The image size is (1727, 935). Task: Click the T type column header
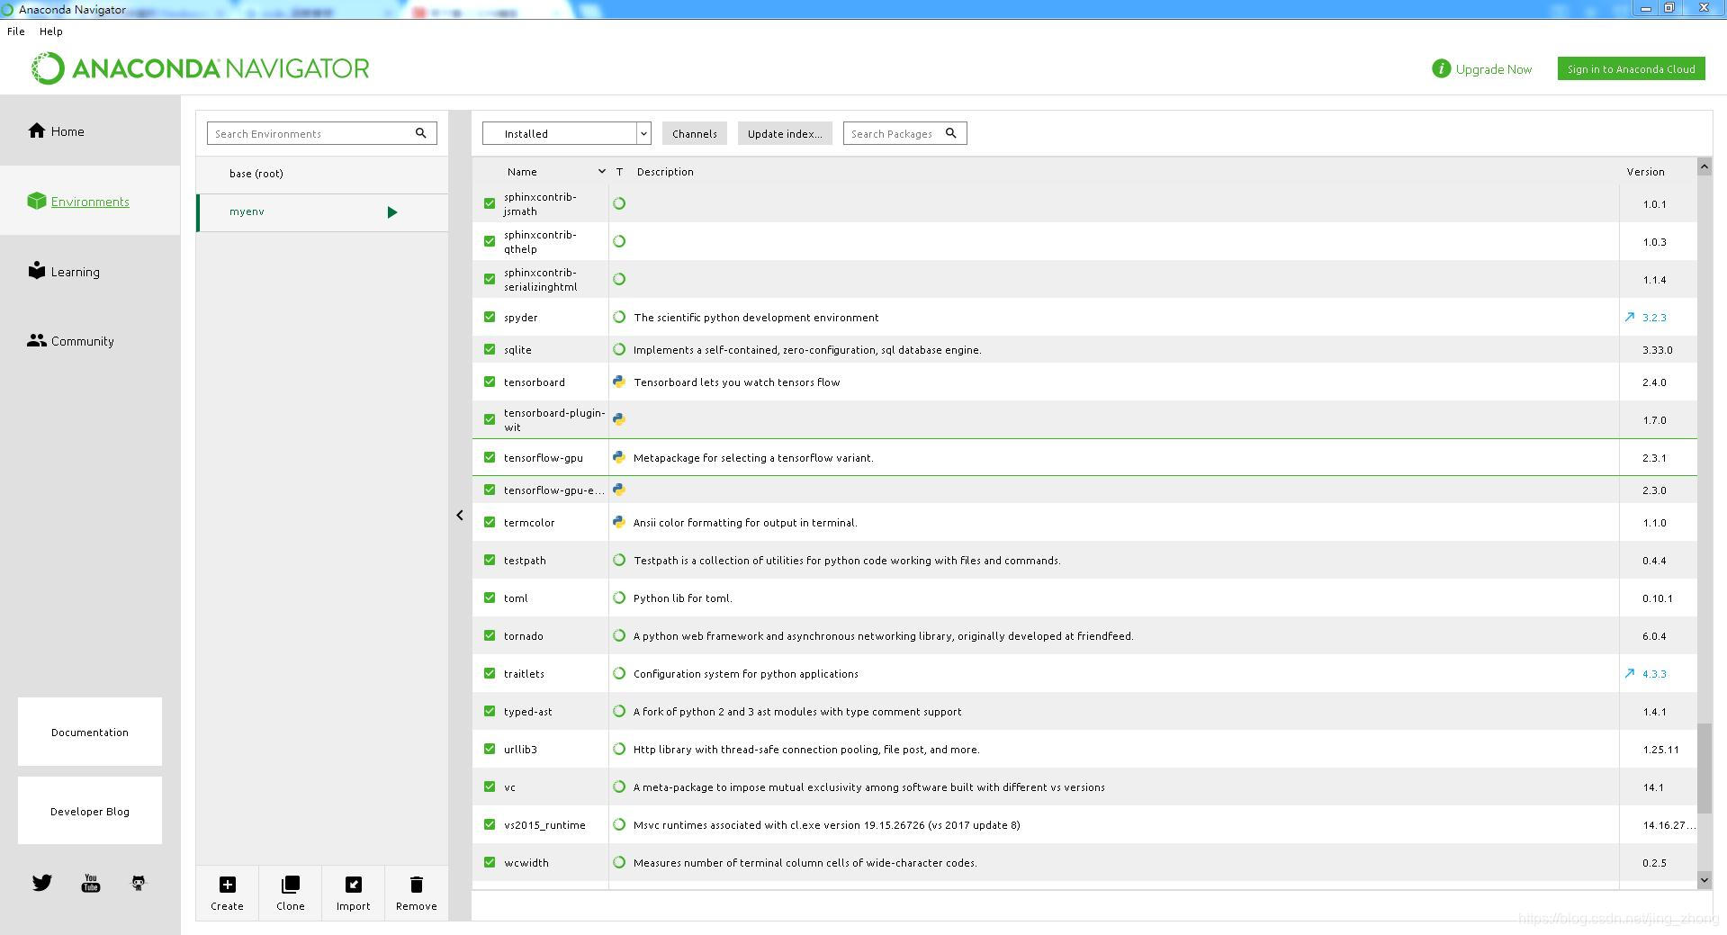619,172
